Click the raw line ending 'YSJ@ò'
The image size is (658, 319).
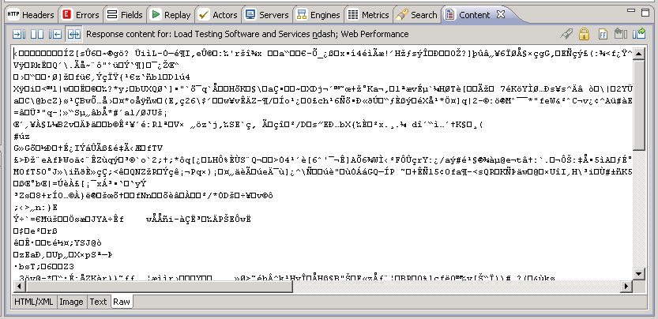click(58, 243)
